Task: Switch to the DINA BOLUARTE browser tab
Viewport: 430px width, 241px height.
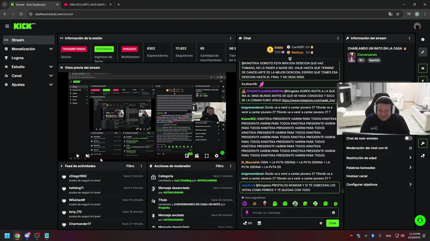Action: coord(88,5)
